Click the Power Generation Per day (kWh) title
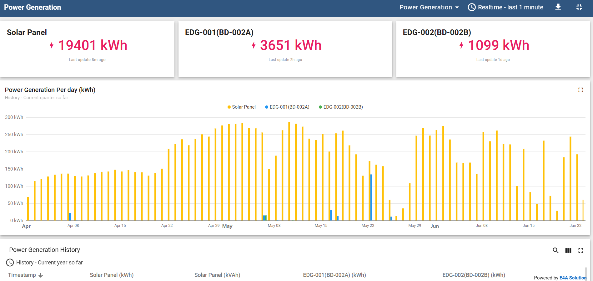This screenshot has width=593, height=281. [50, 90]
